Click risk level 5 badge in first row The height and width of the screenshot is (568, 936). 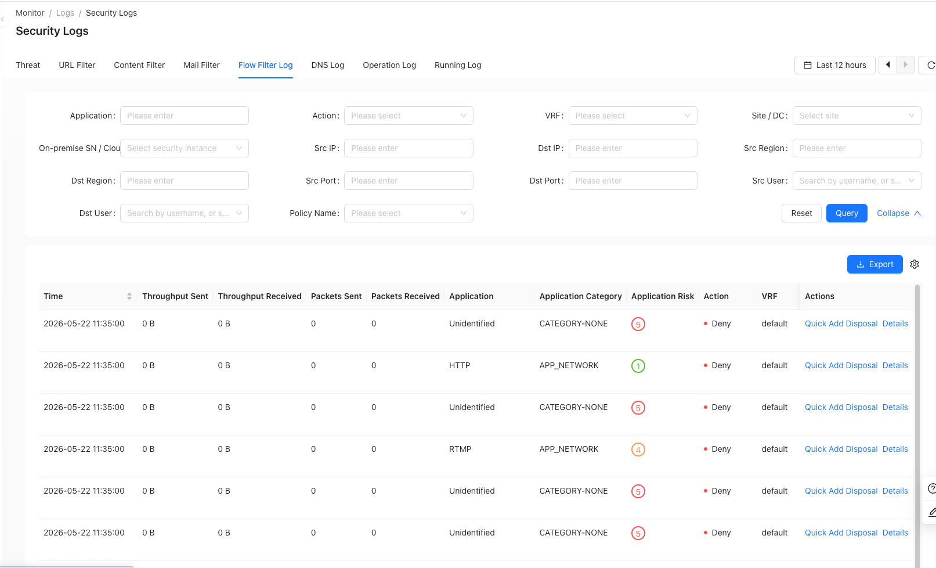point(638,324)
